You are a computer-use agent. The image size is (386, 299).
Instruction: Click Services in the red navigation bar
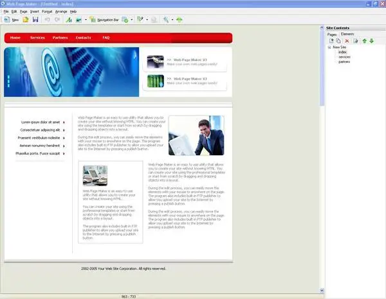coord(37,38)
